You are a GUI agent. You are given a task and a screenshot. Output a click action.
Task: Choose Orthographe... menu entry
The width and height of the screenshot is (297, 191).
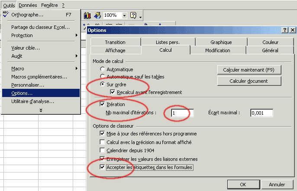(x=41, y=15)
